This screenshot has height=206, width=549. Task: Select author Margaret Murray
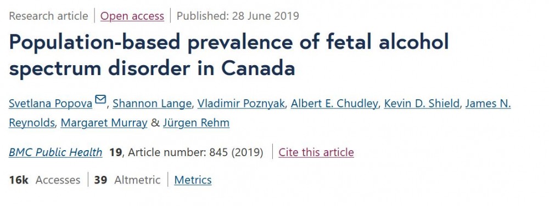coord(104,123)
